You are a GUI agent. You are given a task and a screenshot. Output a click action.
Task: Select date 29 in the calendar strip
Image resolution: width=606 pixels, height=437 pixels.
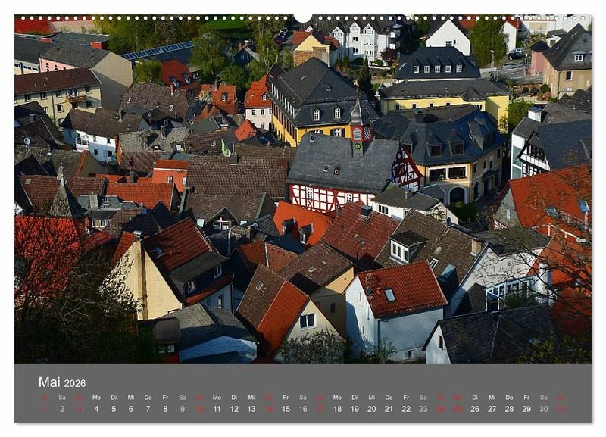tap(526, 409)
